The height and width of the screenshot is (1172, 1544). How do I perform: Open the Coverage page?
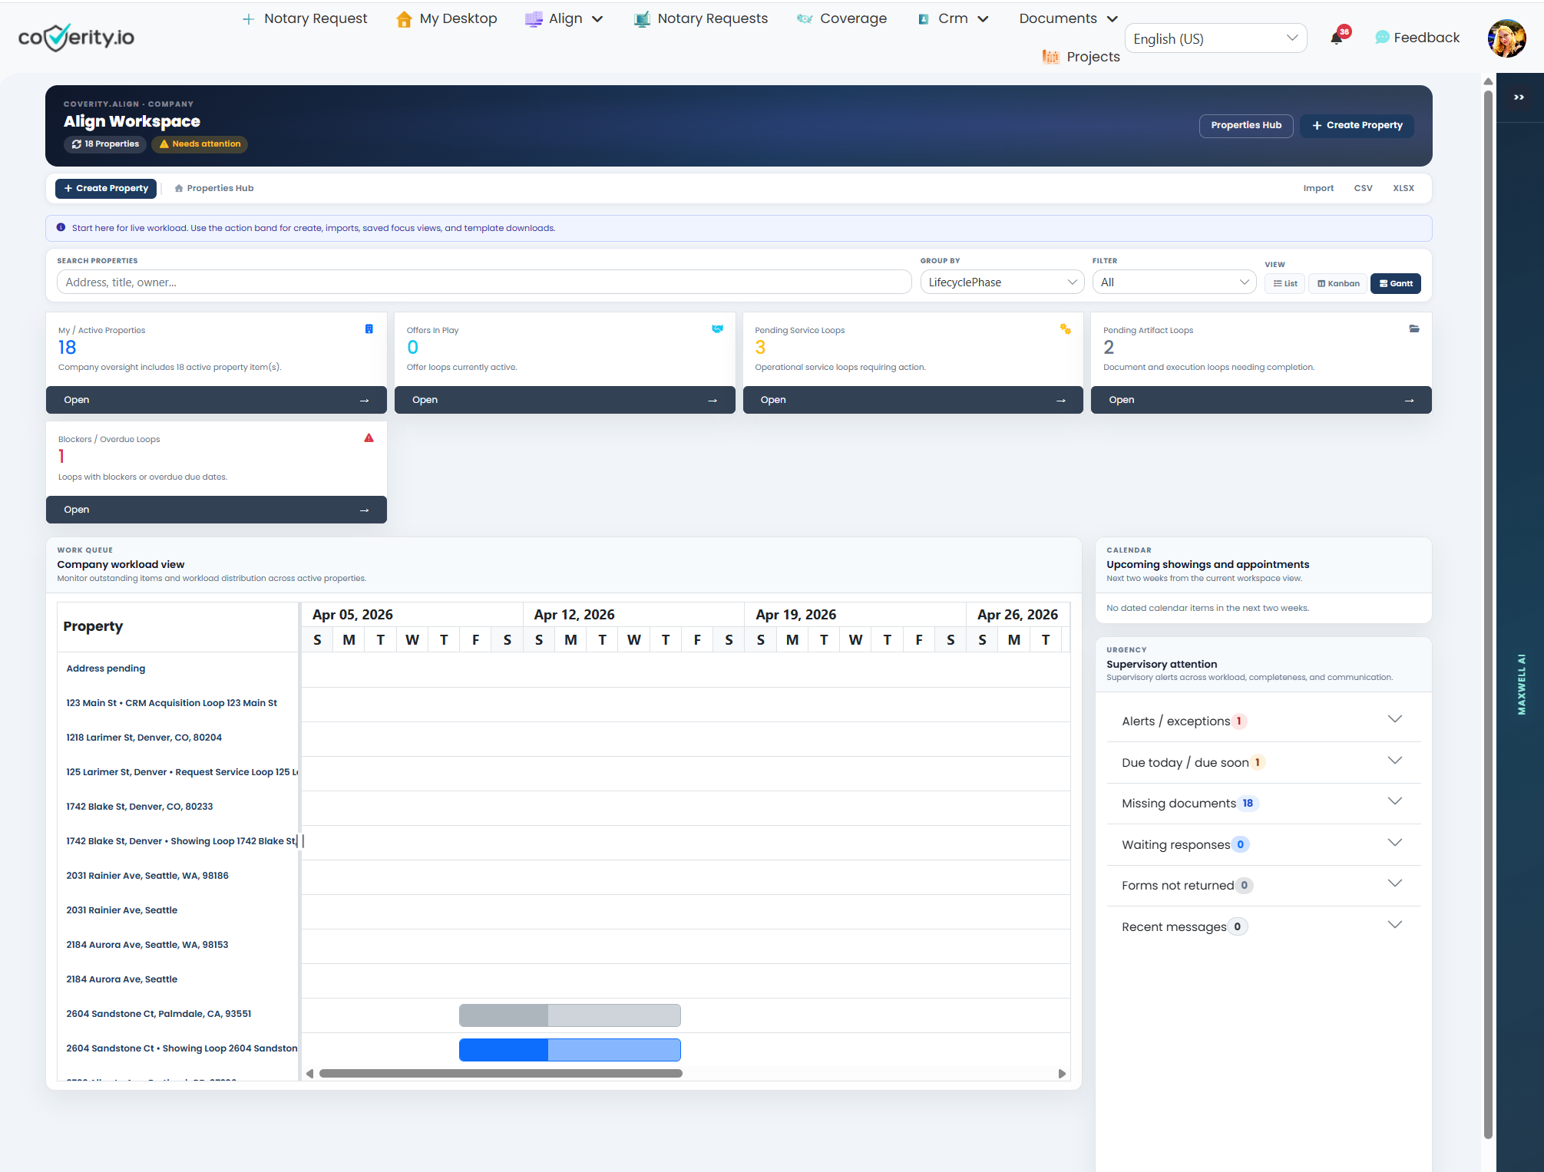[x=842, y=19]
